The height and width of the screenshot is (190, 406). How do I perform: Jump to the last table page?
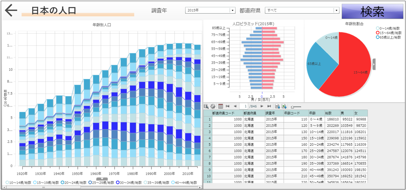(269, 106)
